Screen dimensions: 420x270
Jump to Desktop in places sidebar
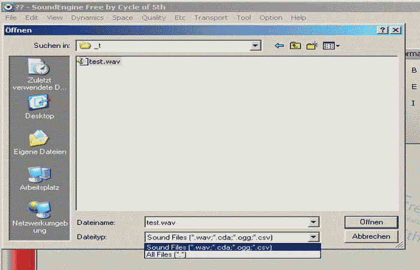40,108
